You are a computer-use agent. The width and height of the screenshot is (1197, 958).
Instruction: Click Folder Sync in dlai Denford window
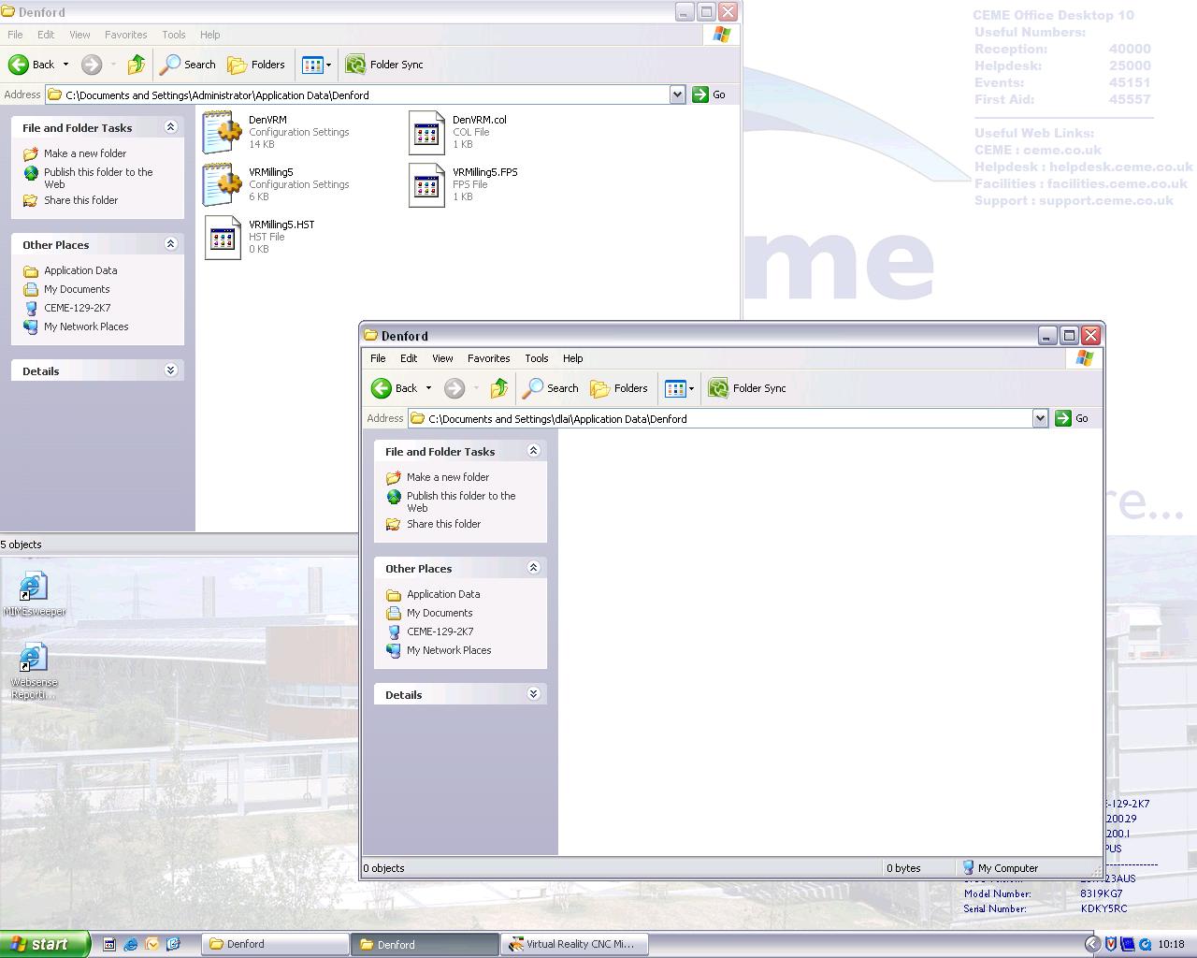click(x=747, y=388)
